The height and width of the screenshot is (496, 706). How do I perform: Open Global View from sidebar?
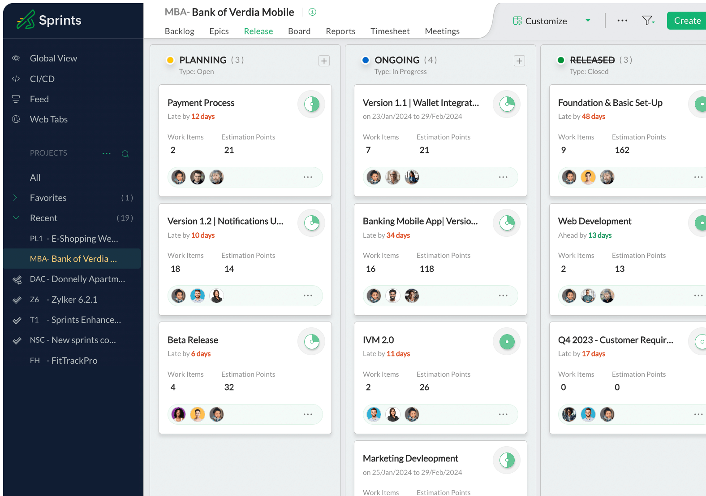pyautogui.click(x=53, y=58)
